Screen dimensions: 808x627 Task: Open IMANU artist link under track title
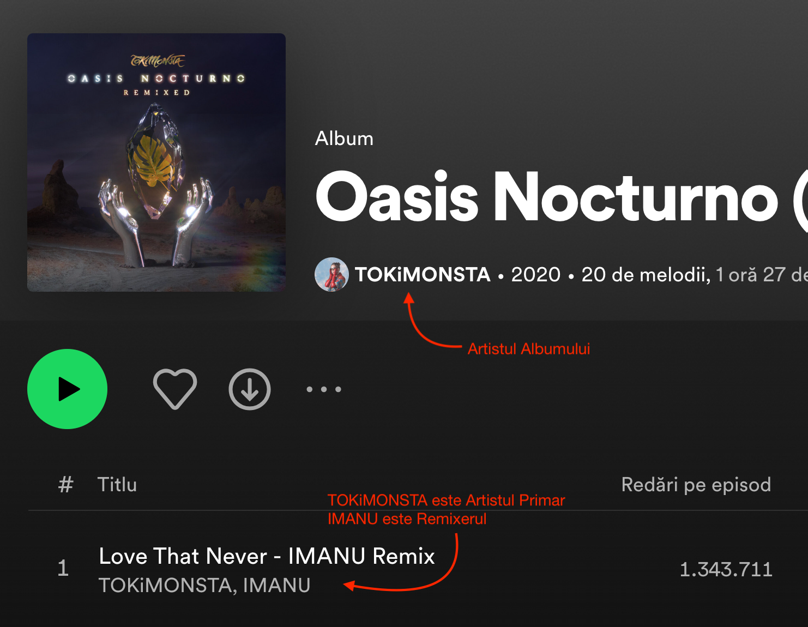click(276, 586)
